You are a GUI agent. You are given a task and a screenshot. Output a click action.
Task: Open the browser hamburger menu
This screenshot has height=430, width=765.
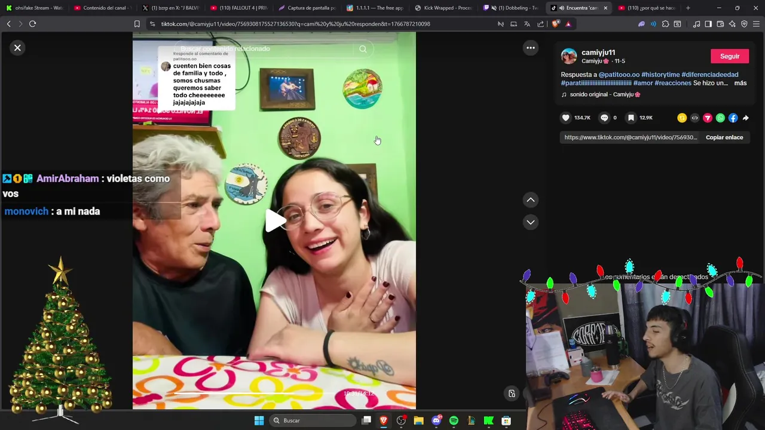757,24
